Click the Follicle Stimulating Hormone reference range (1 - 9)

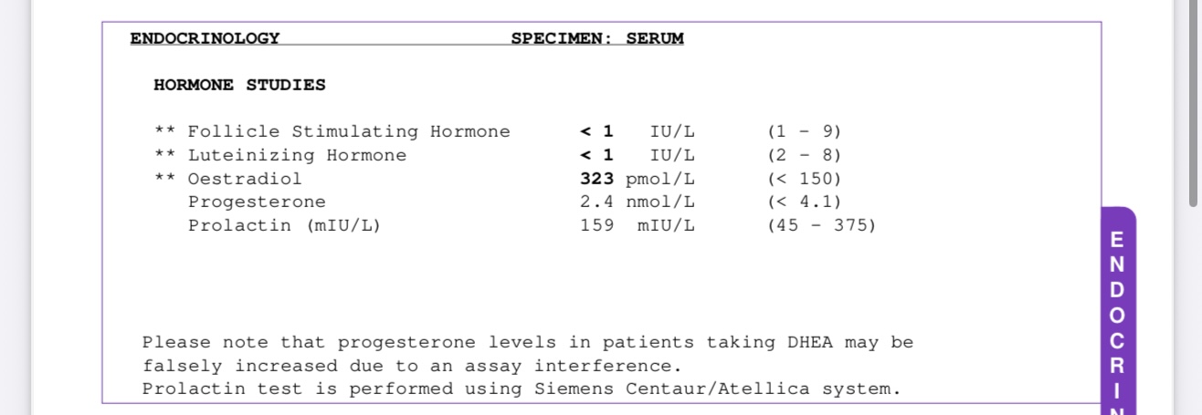[x=804, y=131]
